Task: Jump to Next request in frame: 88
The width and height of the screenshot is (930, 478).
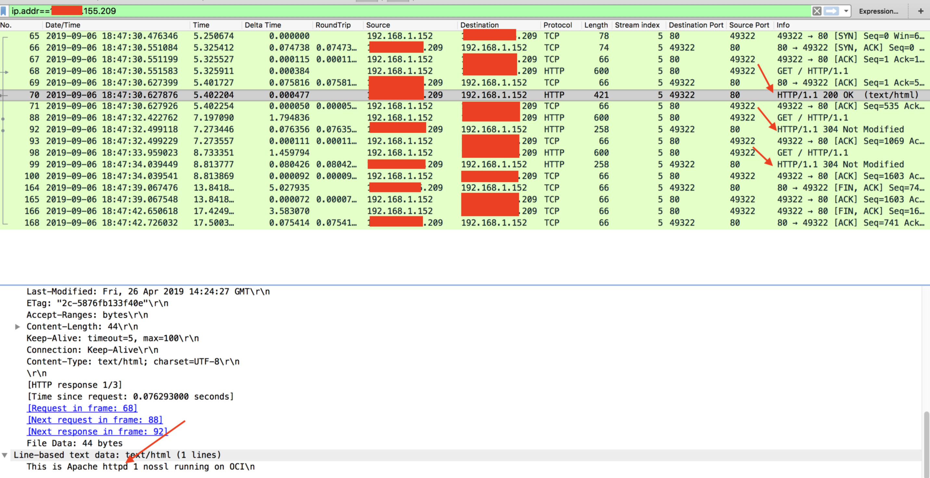Action: [95, 420]
